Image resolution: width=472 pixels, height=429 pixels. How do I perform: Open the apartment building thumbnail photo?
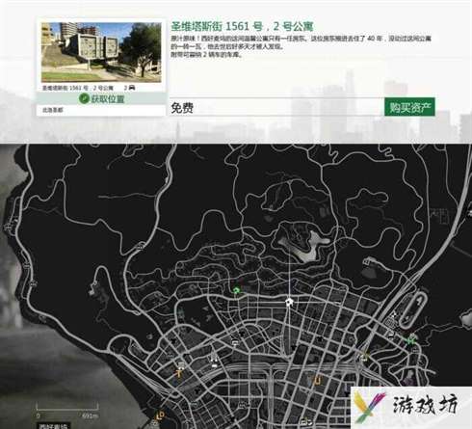pos(101,52)
